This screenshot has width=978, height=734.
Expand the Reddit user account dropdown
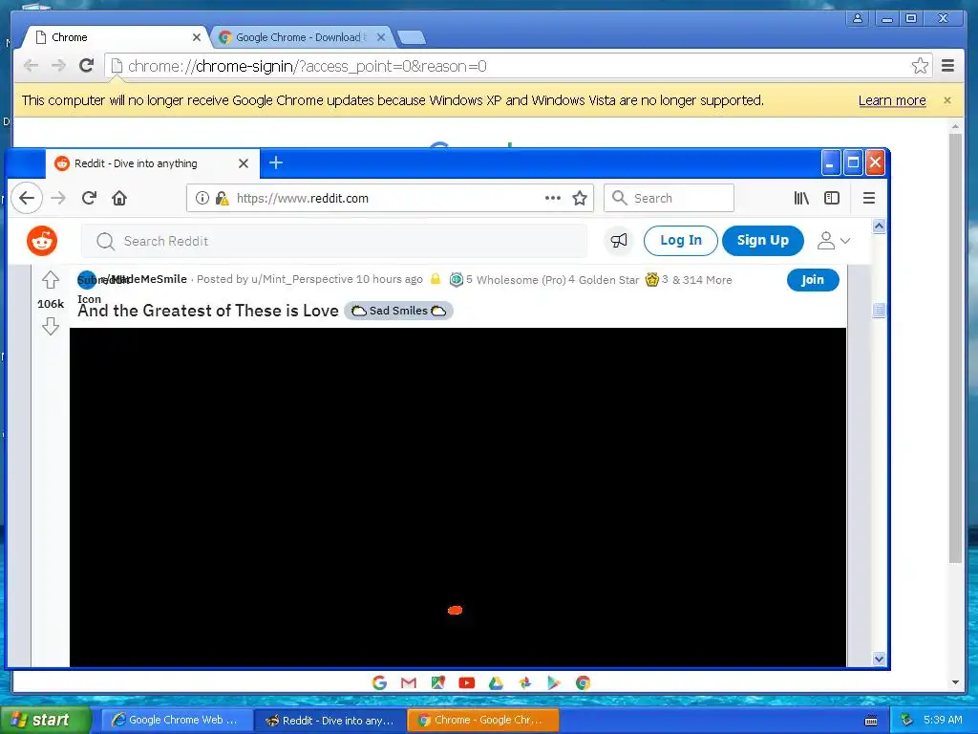point(833,240)
